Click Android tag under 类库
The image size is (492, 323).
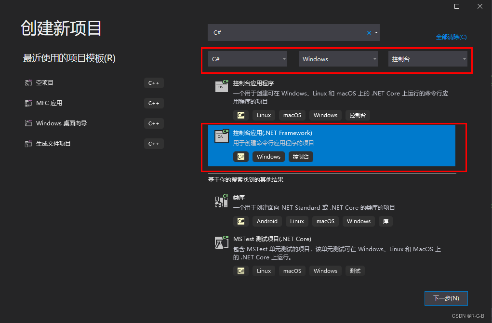pos(267,221)
